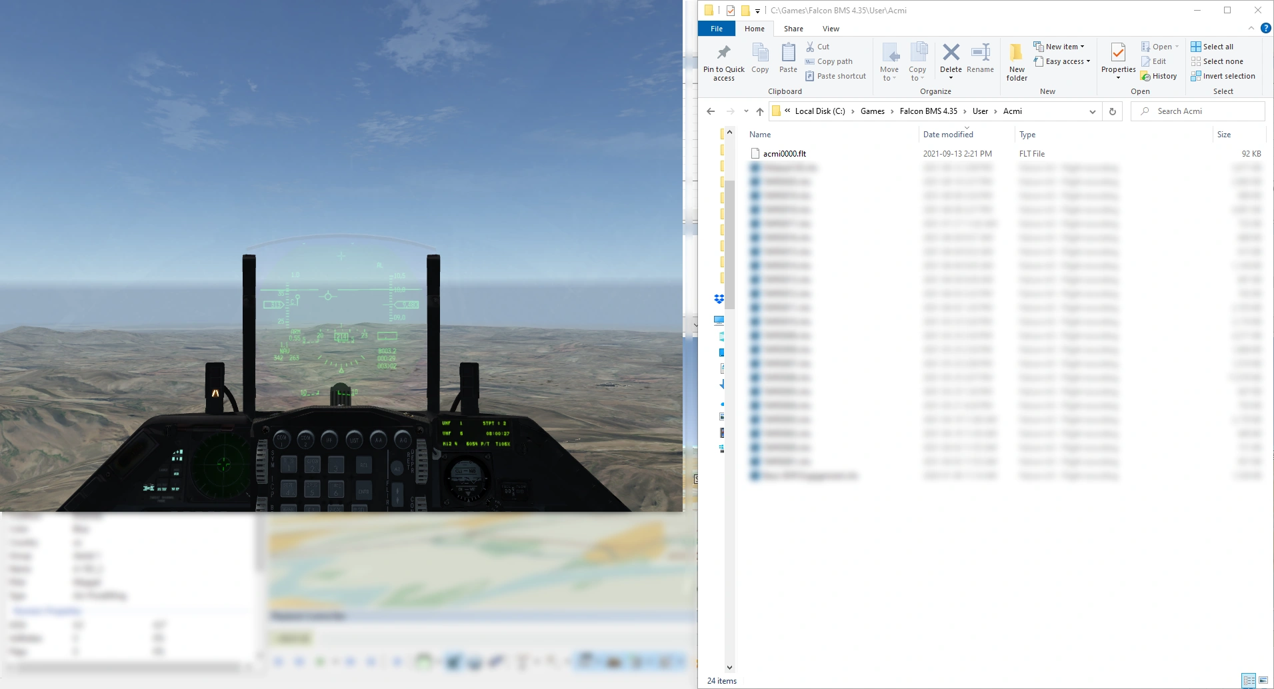Image resolution: width=1274 pixels, height=689 pixels.
Task: Select the Dropbox icon in navigation pane
Action: (x=719, y=299)
